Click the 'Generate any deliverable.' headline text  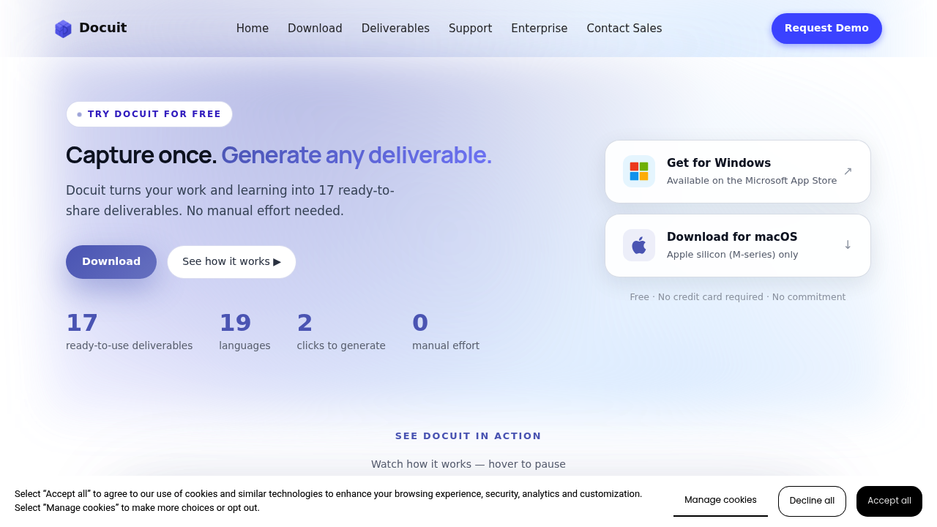(356, 155)
